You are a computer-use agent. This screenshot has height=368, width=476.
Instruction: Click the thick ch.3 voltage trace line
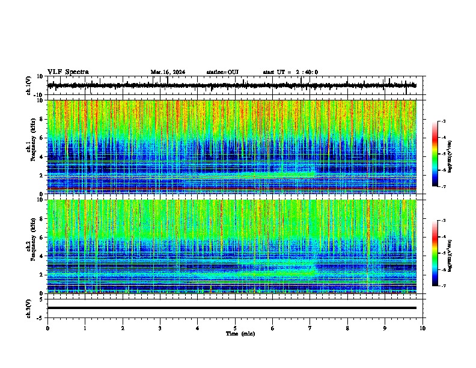click(231, 308)
